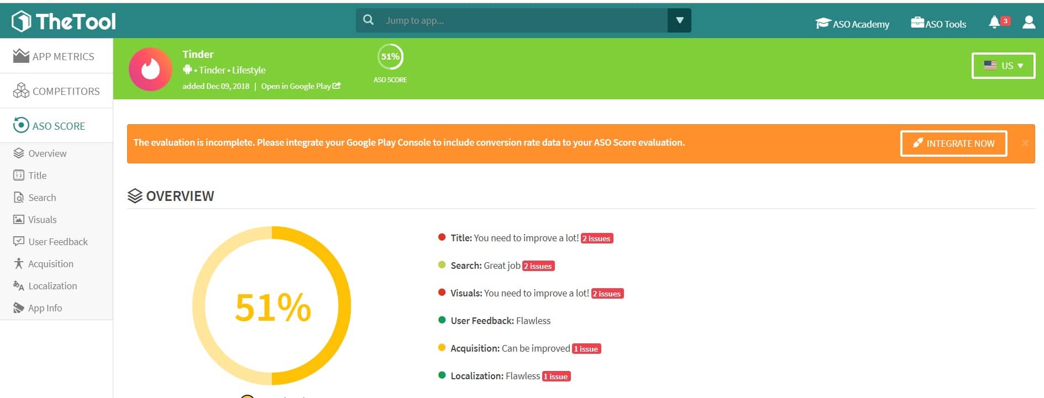Click the Localization 1 issue badge
This screenshot has height=398, width=1044.
click(557, 376)
